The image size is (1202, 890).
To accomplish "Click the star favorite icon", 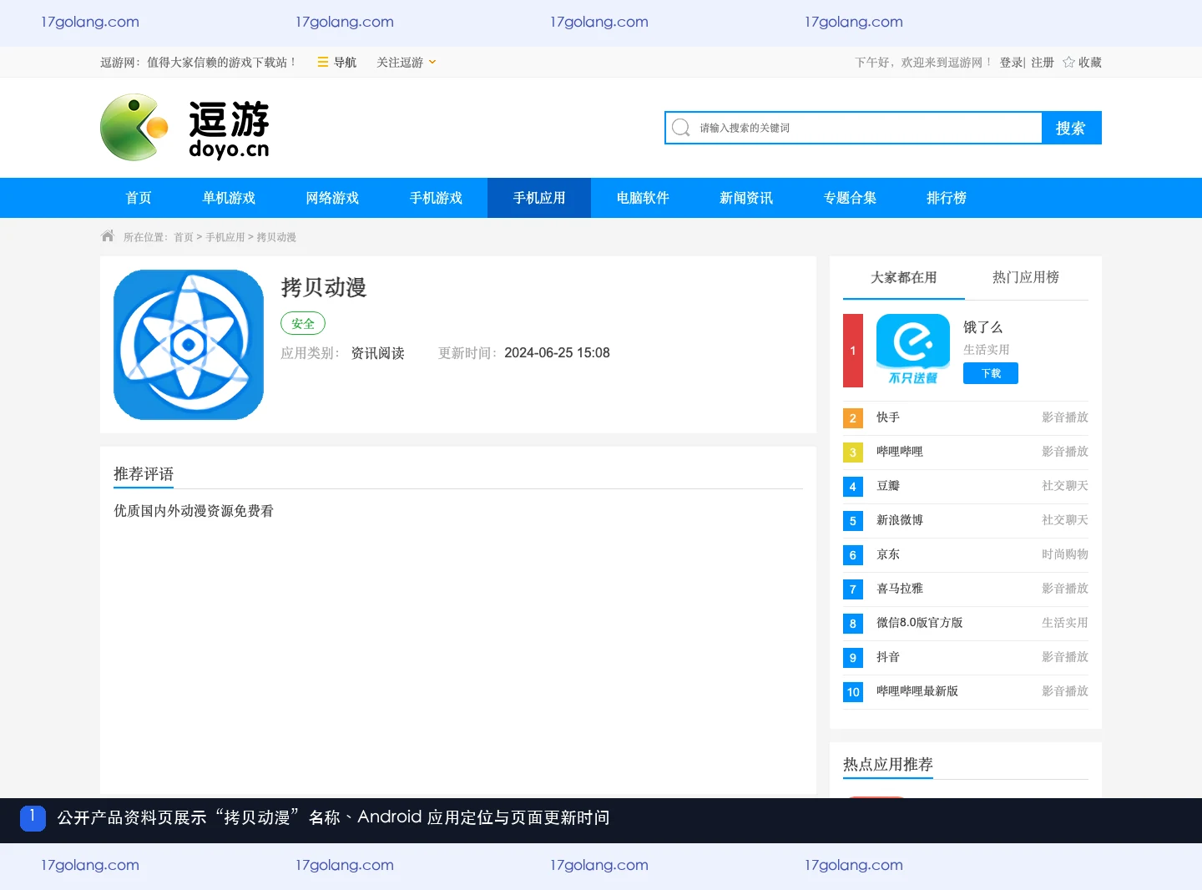I will [x=1068, y=62].
